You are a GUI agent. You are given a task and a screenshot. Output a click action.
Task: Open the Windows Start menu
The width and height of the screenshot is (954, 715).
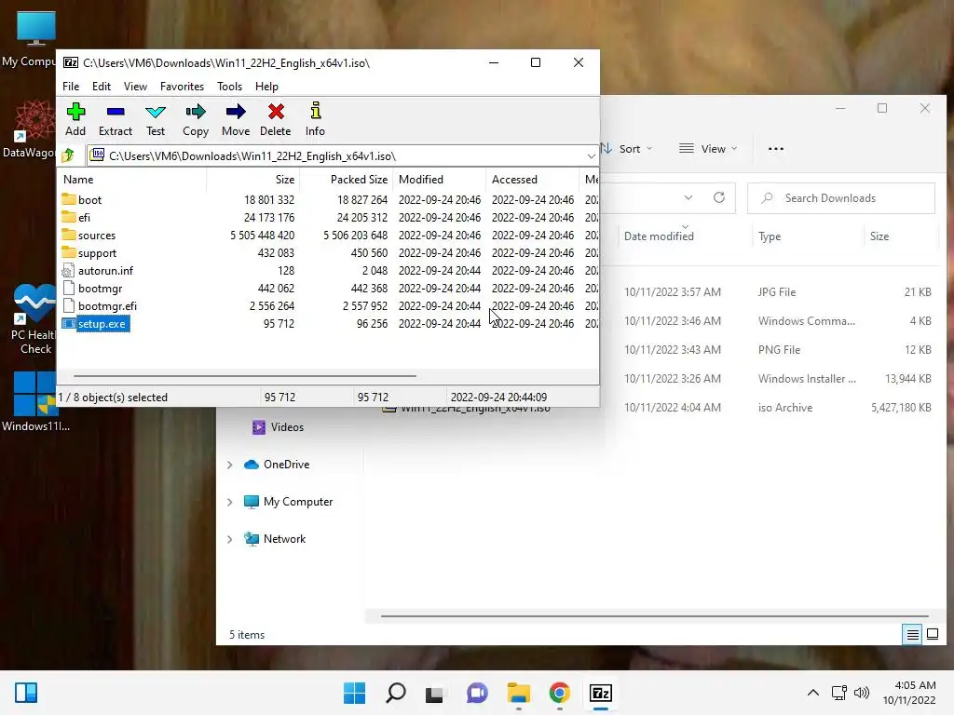coord(354,693)
